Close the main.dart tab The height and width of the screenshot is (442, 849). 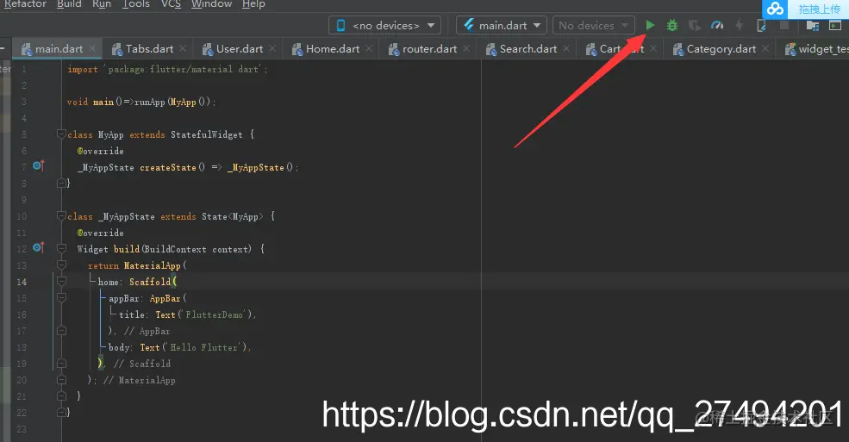tap(92, 48)
